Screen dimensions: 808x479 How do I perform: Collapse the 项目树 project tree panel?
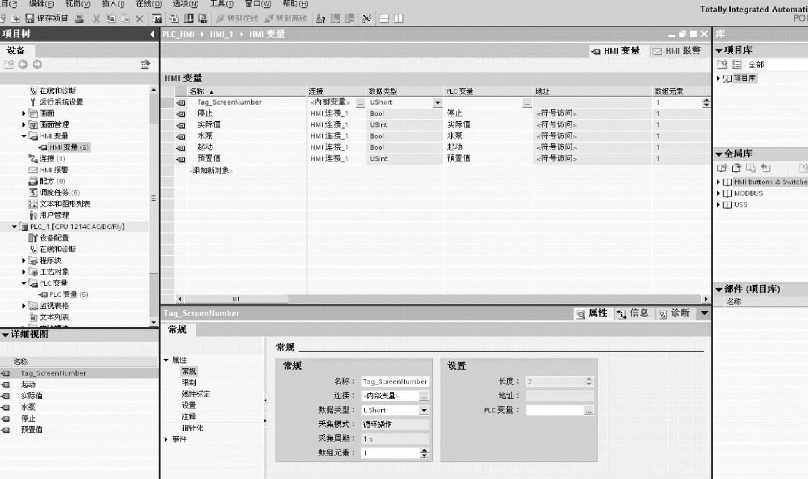click(152, 34)
